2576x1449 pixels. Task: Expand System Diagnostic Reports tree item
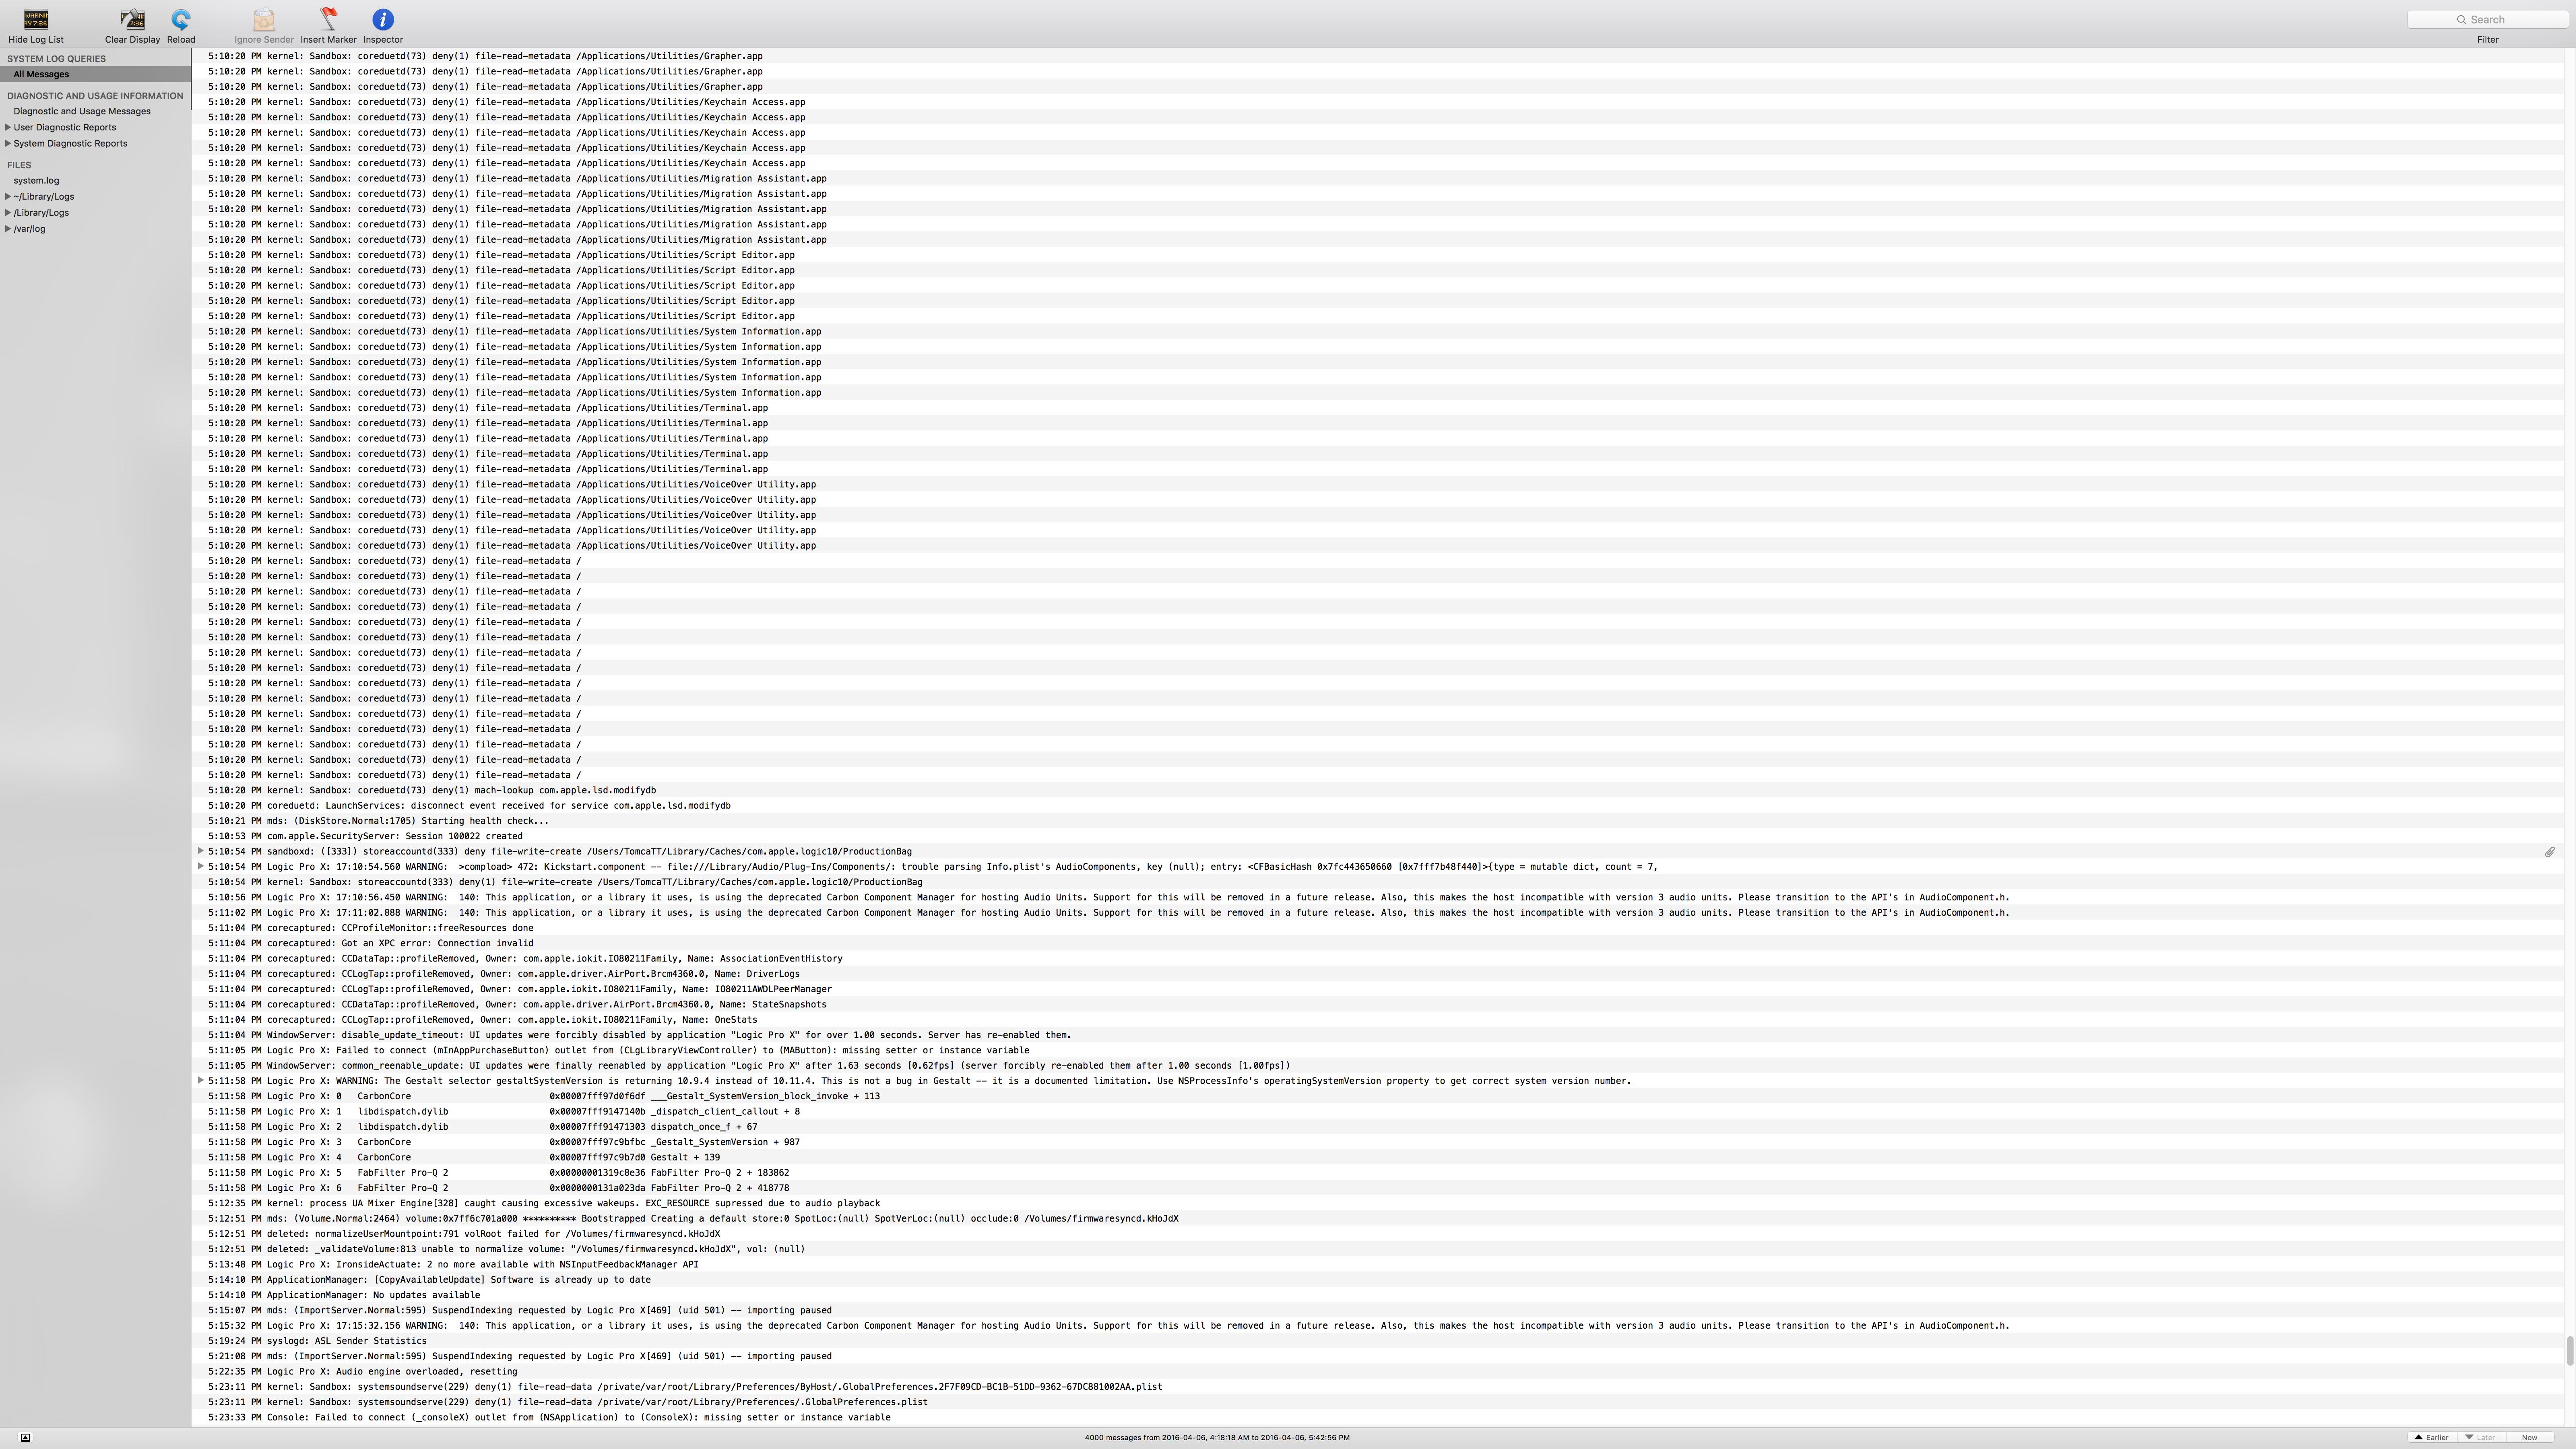(x=8, y=143)
